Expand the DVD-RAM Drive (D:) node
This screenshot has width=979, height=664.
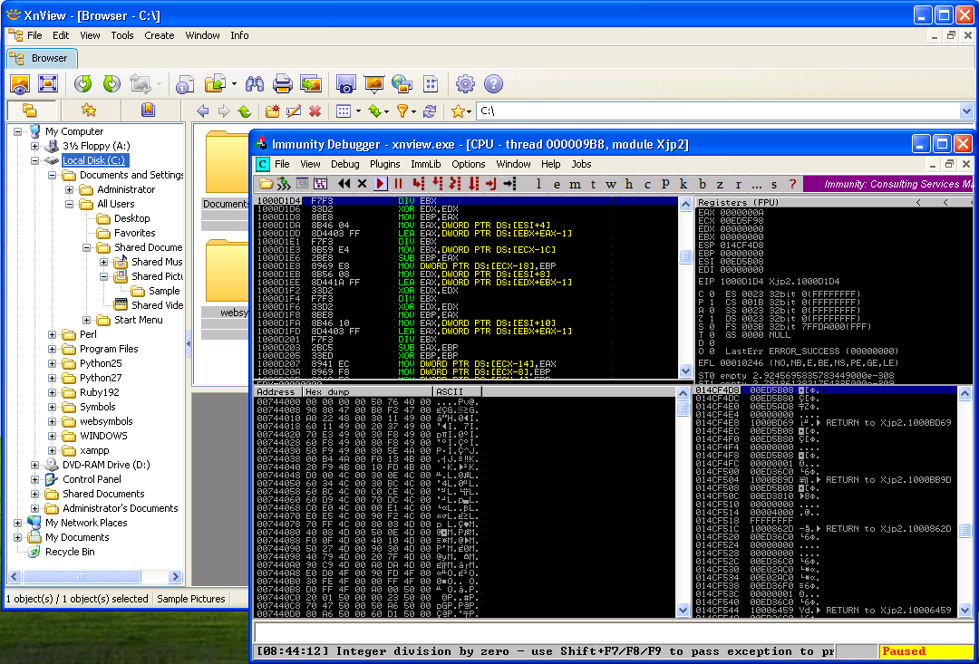pos(35,466)
